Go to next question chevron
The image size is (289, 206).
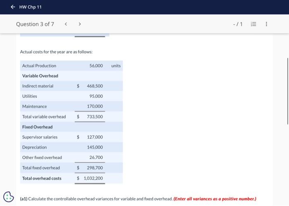click(80, 24)
